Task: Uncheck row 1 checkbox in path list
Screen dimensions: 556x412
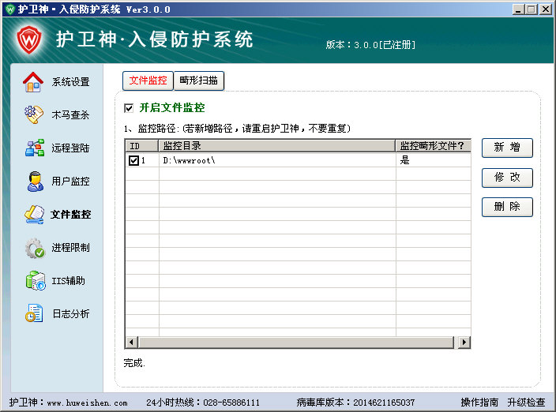Action: click(133, 160)
